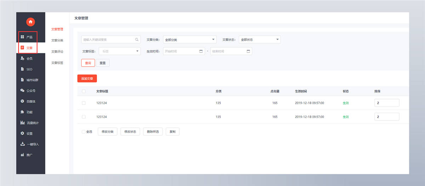This screenshot has width=425, height=186.
Task: Click the SEO page icon in sidebar
Action: (22, 69)
